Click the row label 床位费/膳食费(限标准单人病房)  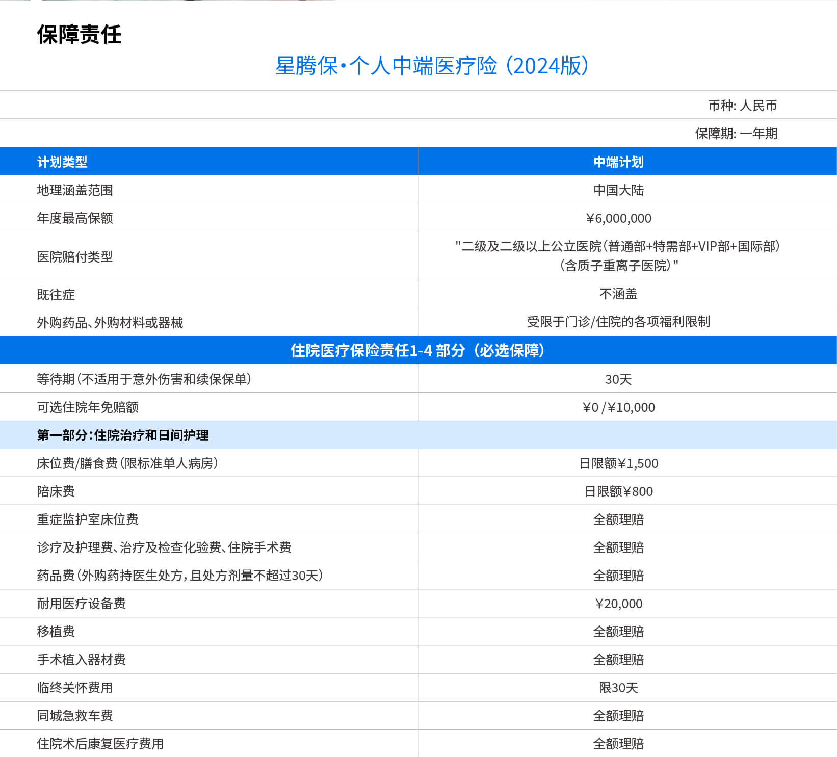(x=127, y=463)
